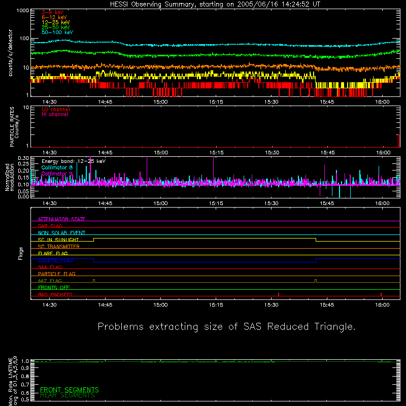Click the SAA FLAG label

point(50,267)
